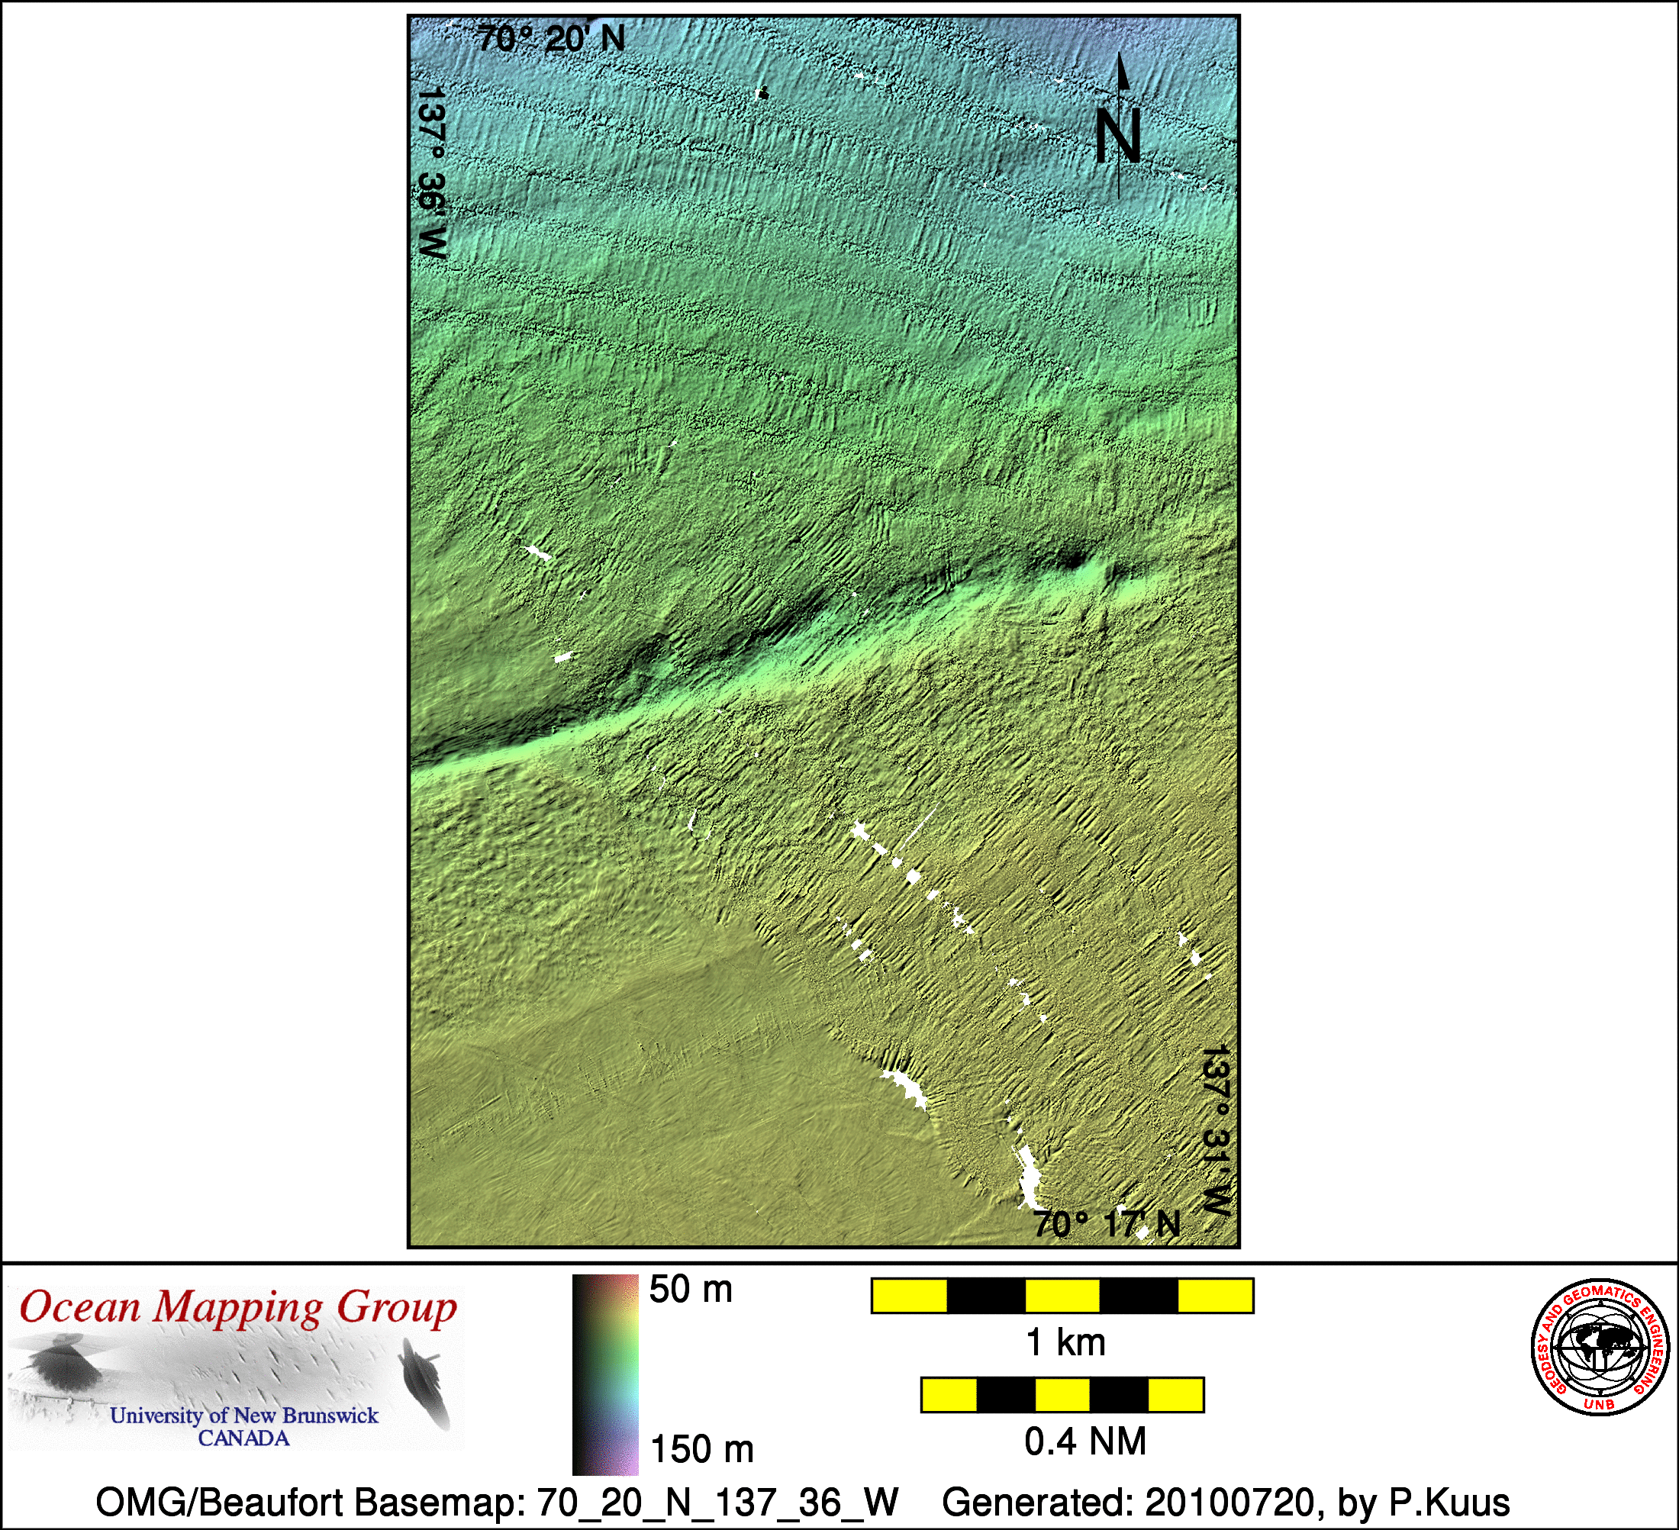Click the 70° 17' N latitude label

[x=1107, y=1224]
